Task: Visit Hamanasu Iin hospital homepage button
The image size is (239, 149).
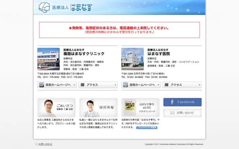Action: coord(141,85)
